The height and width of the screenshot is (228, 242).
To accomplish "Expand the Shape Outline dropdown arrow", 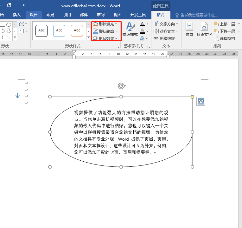I will (116, 31).
